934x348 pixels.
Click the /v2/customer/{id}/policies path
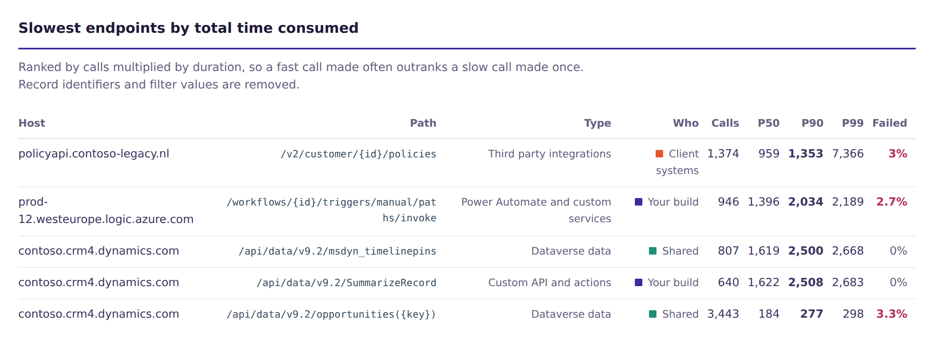coord(359,154)
